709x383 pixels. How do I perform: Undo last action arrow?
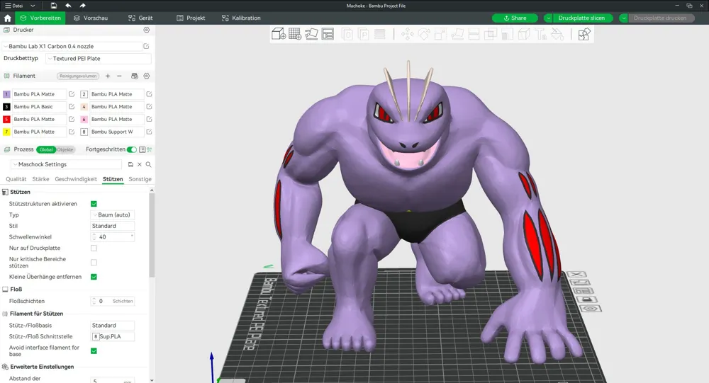click(68, 6)
